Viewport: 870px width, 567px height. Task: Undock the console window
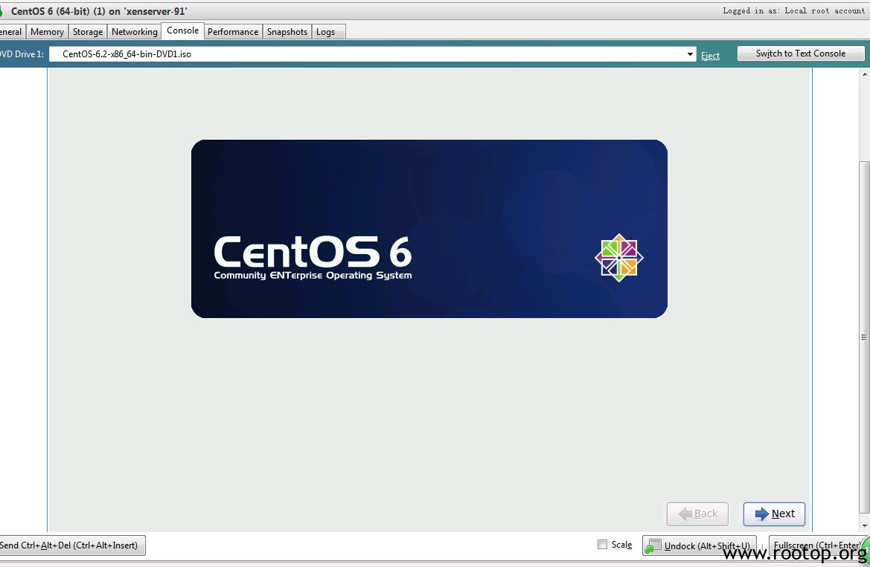(699, 545)
